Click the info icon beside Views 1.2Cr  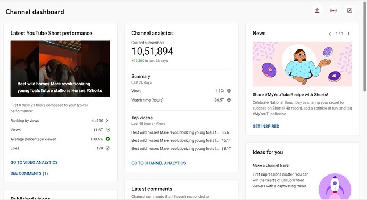coord(229,90)
